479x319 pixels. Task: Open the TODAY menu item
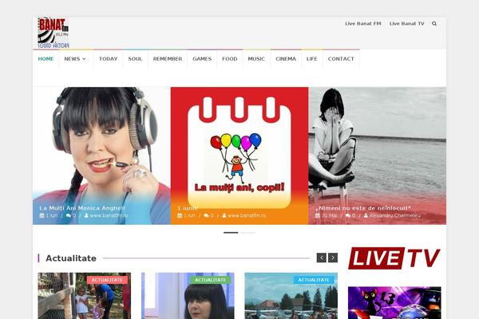(x=108, y=59)
